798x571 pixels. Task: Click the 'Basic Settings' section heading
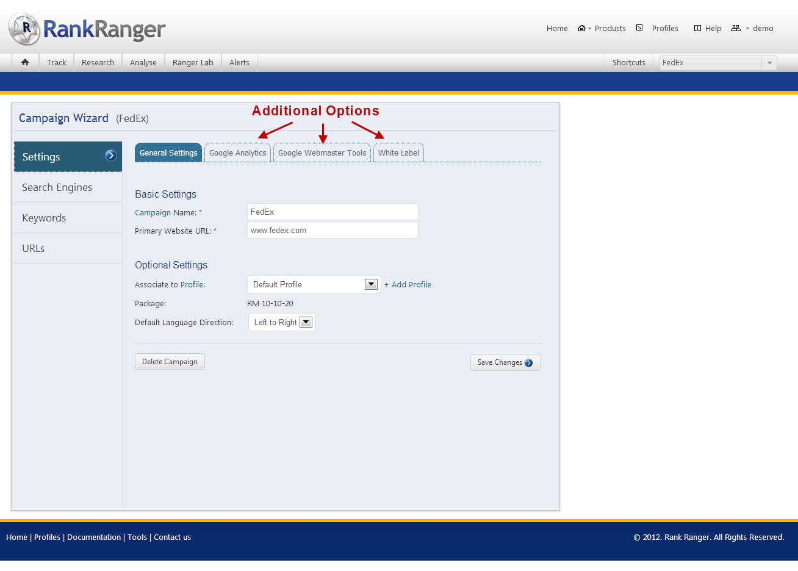tap(165, 194)
